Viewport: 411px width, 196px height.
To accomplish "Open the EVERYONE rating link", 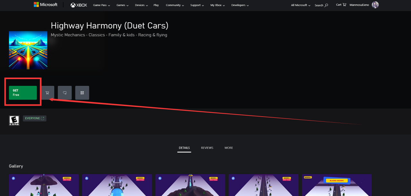I will (x=35, y=118).
